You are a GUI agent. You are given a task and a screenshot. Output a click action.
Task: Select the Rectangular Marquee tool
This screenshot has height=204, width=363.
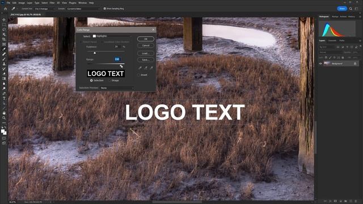[4, 24]
